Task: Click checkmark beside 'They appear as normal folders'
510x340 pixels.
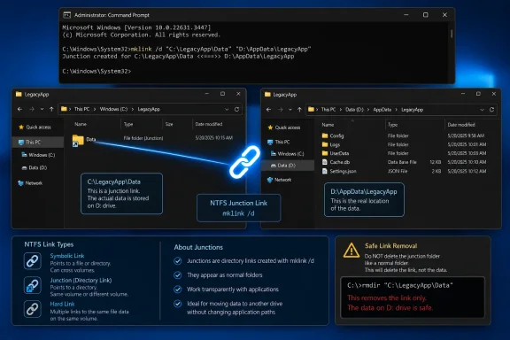Action: point(178,275)
